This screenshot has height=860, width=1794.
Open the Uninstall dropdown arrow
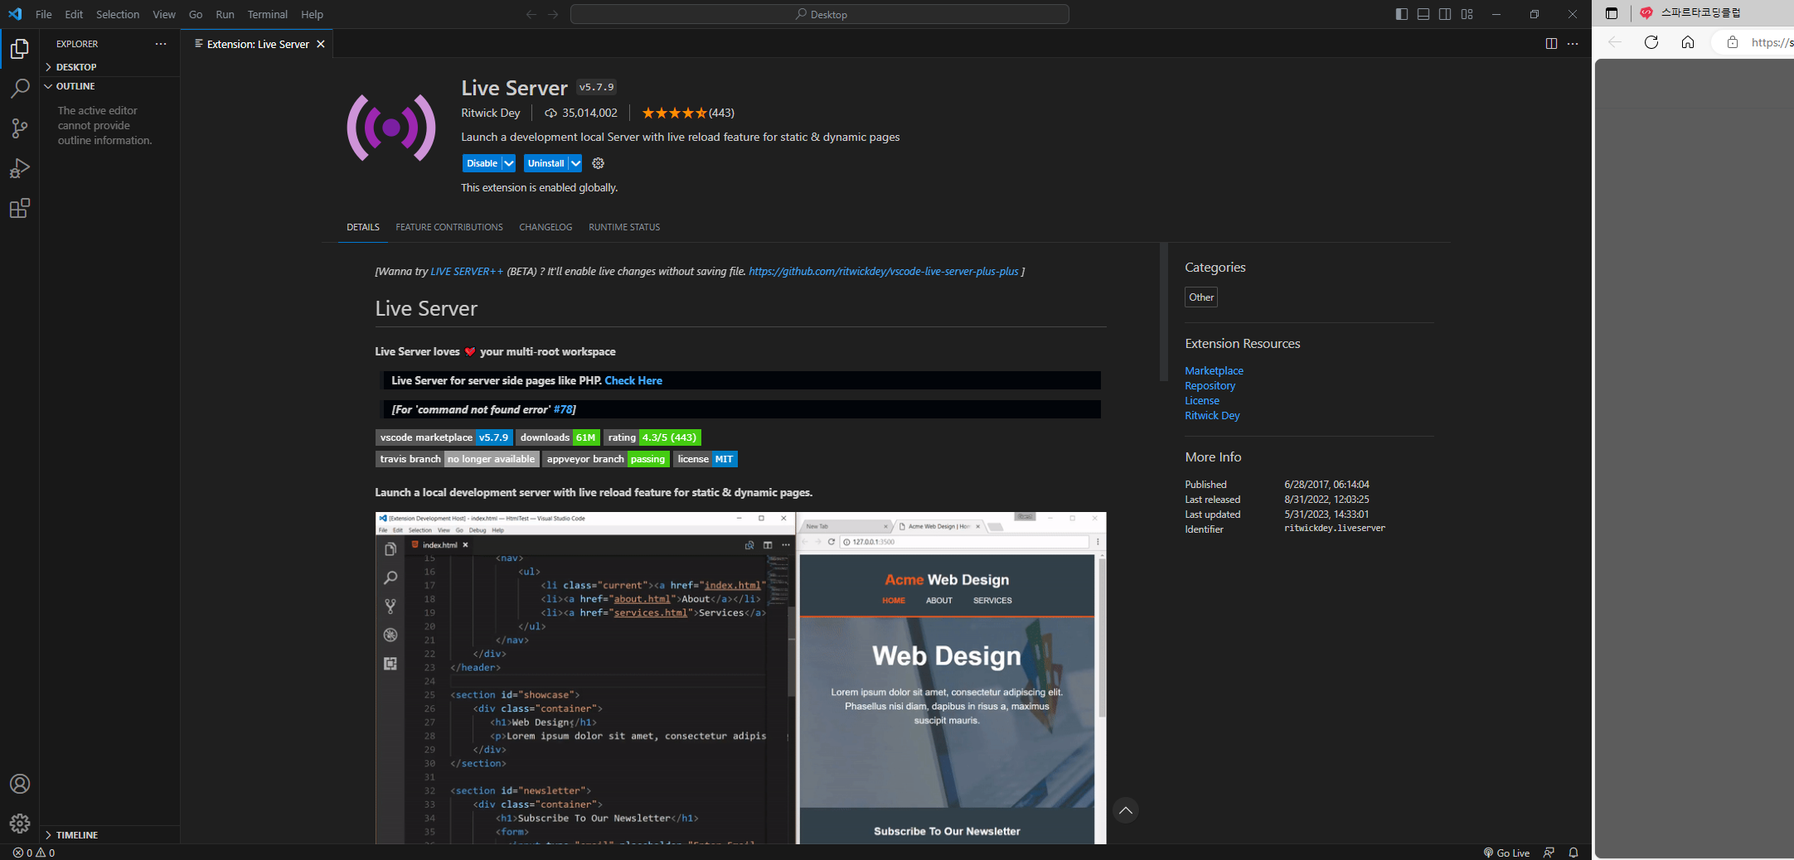pos(575,163)
